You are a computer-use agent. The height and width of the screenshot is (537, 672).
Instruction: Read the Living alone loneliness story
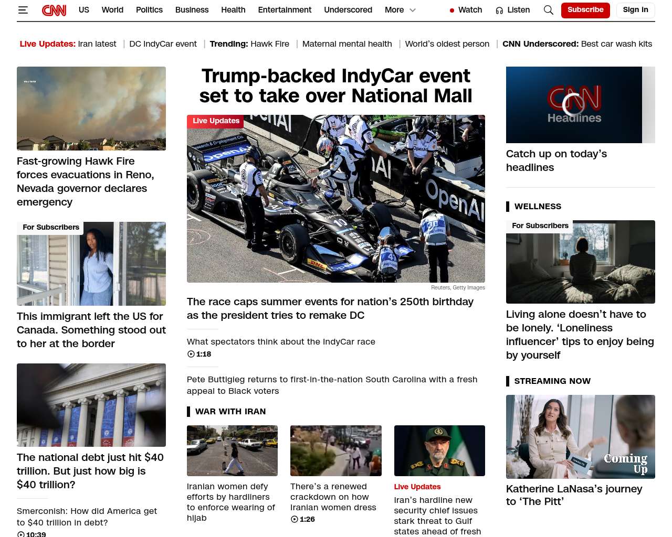click(580, 335)
